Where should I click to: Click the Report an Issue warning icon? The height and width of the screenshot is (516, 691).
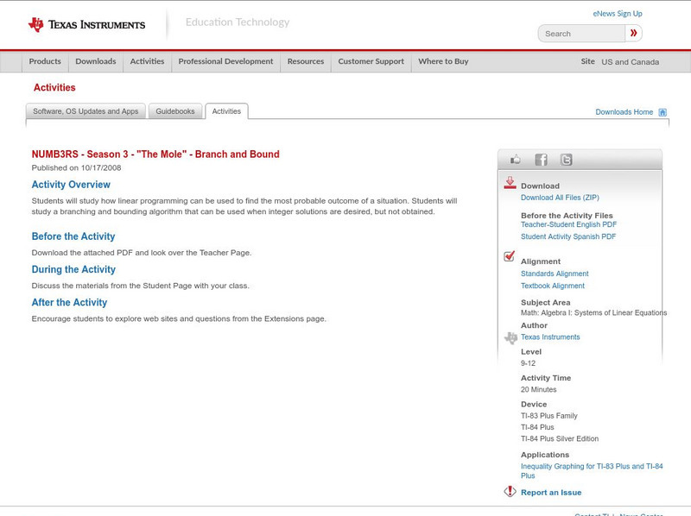[x=510, y=492]
